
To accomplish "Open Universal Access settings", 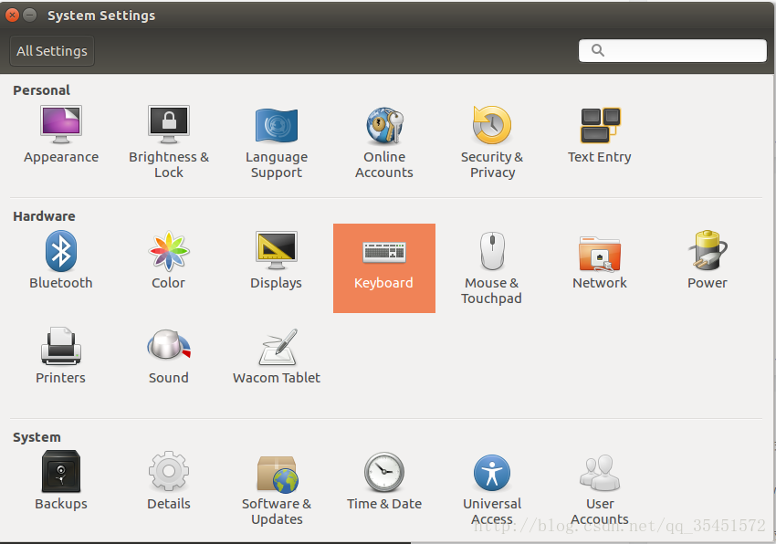I will [x=492, y=489].
